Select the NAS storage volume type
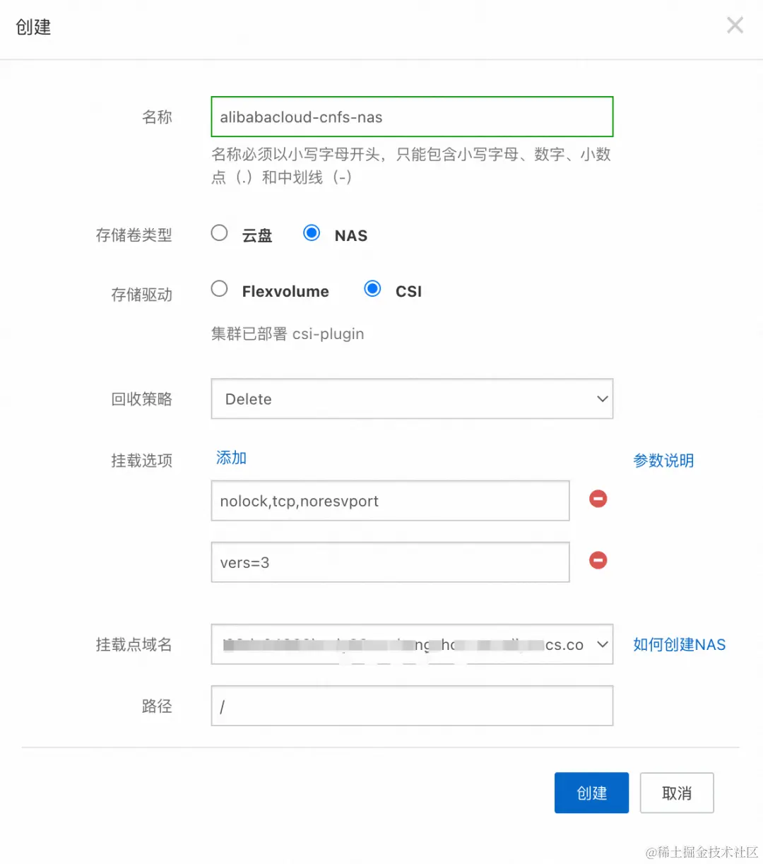Screen dimensions: 763x864 click(312, 232)
